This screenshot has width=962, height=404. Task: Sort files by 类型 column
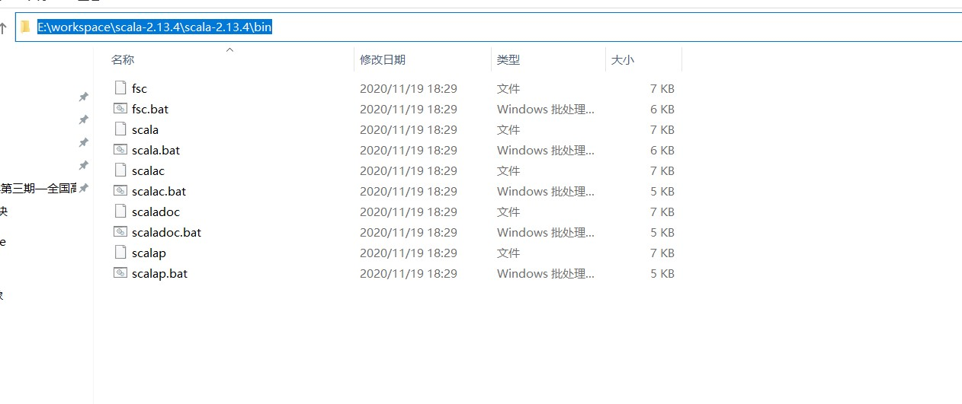coord(508,59)
